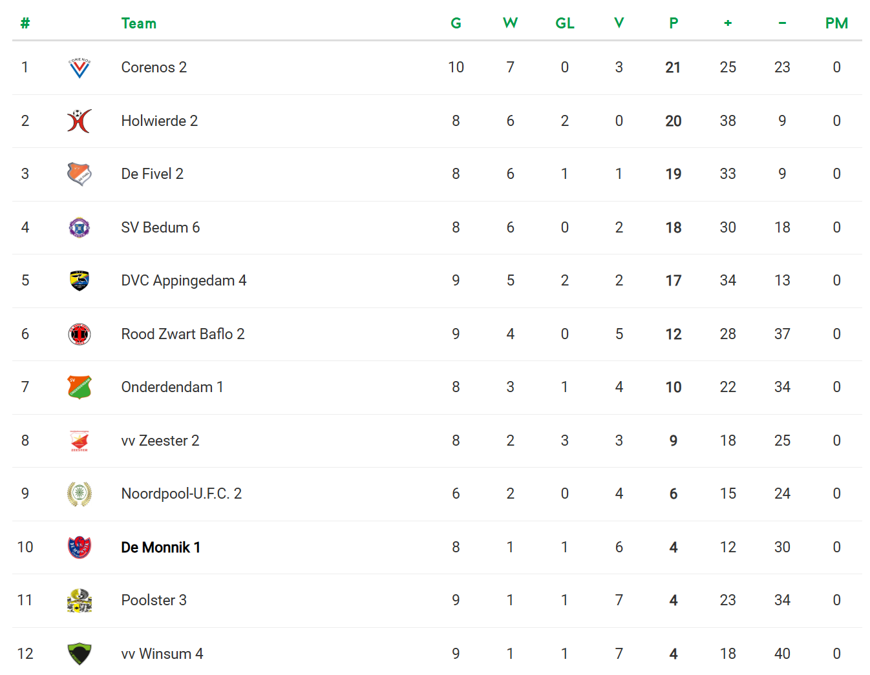Click the SV Bedum 6 club emblem
The width and height of the screenshot is (870, 675).
[x=80, y=227]
